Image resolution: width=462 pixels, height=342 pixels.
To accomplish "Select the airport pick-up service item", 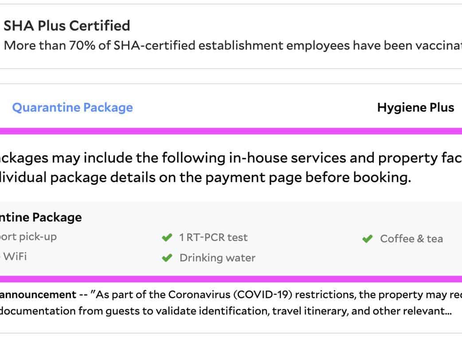I will (28, 237).
